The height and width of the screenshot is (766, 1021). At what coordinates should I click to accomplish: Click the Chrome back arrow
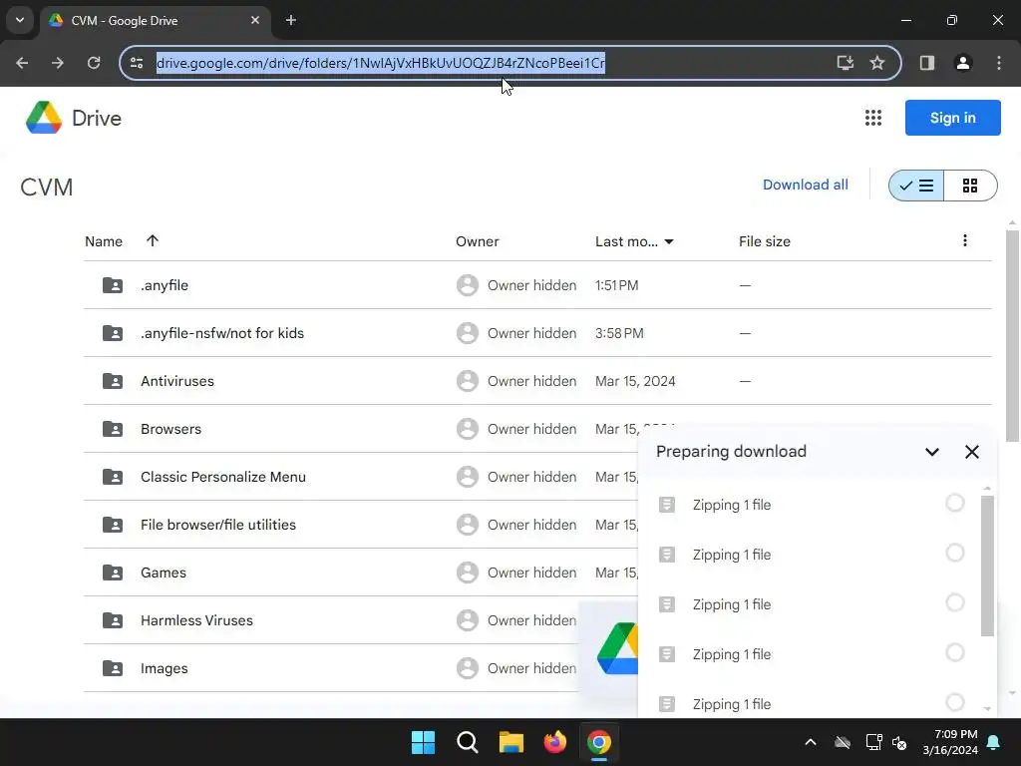(x=22, y=63)
